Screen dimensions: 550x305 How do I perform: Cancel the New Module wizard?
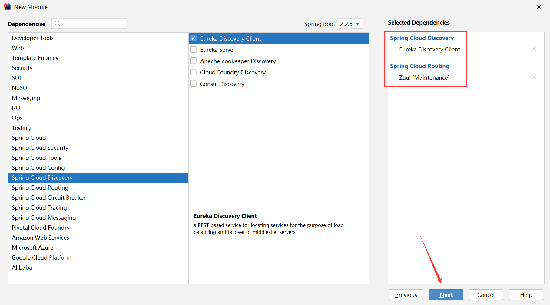pyautogui.click(x=486, y=295)
